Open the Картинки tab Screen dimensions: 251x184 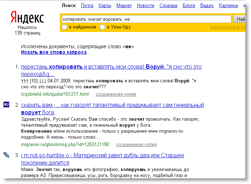point(228,6)
